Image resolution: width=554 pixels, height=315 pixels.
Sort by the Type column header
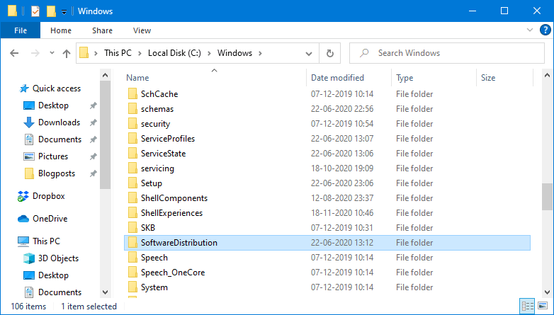(405, 78)
